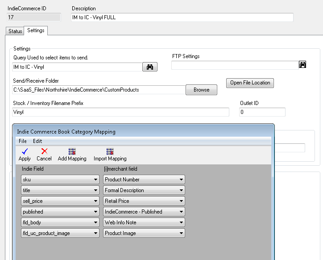The image size is (323, 260).
Task: Switch to the Status tab
Action: coord(15,31)
